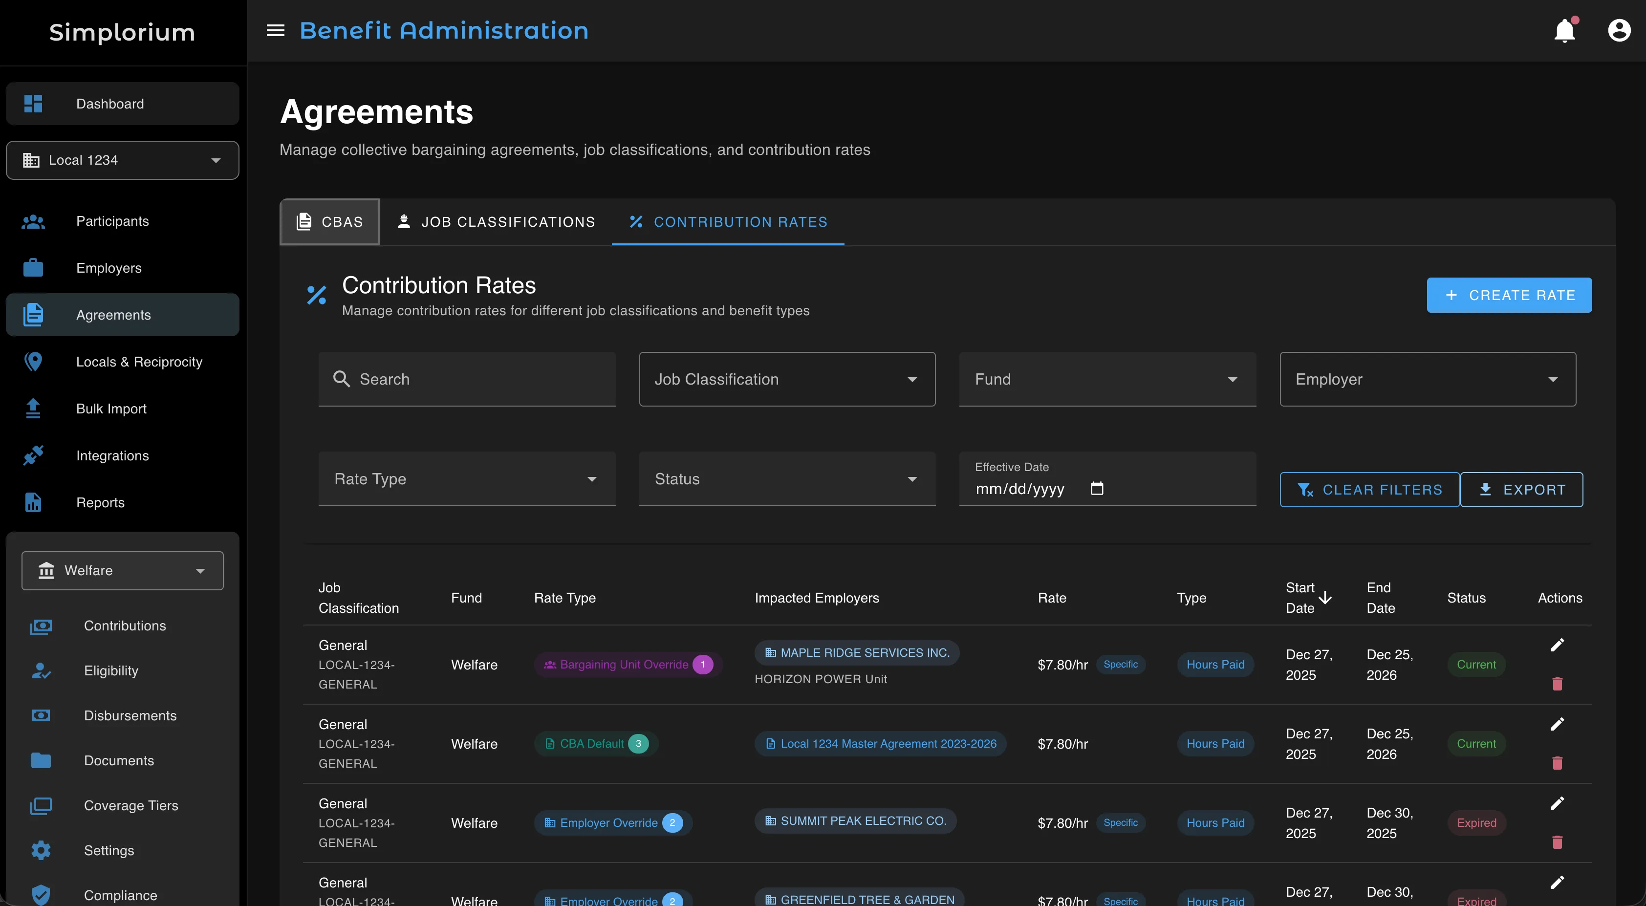Delete the CBA Default rate row
The width and height of the screenshot is (1646, 906).
click(x=1557, y=763)
